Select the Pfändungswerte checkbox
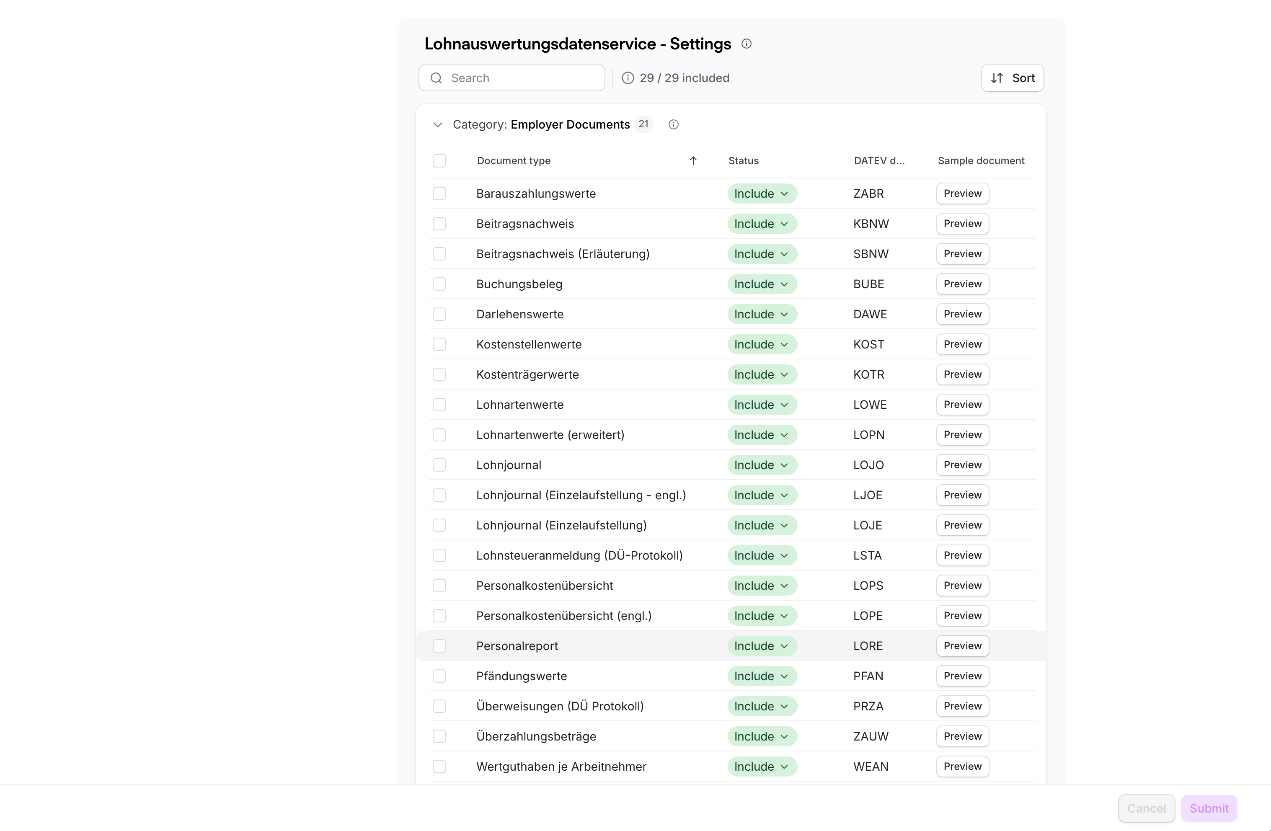The width and height of the screenshot is (1271, 831). tap(439, 676)
